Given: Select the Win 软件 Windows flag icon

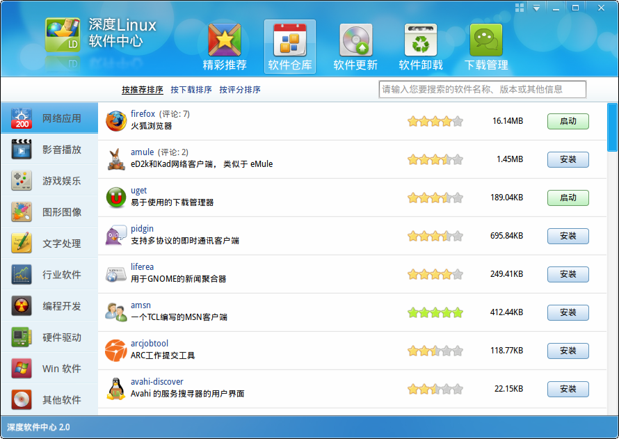Looking at the screenshot, I should (x=22, y=368).
